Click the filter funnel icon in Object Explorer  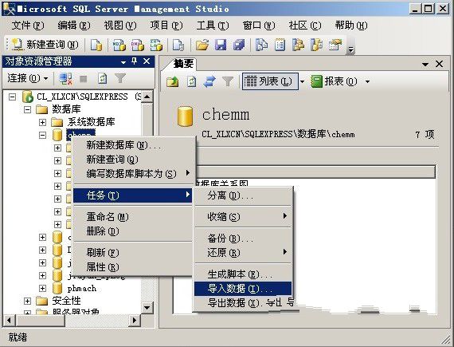tap(119, 78)
